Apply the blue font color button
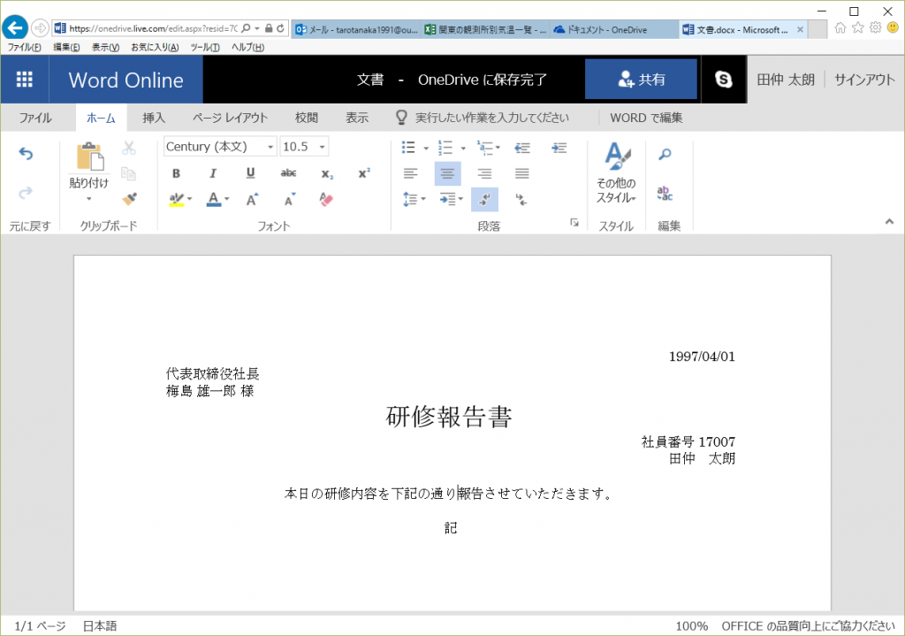Image resolution: width=905 pixels, height=636 pixels. [214, 199]
